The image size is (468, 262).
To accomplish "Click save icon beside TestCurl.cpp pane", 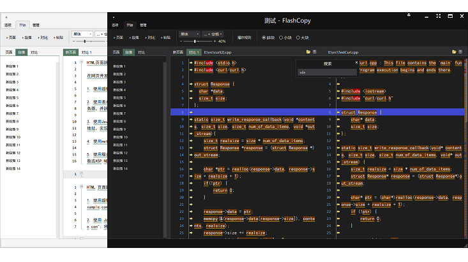I will 460,52.
